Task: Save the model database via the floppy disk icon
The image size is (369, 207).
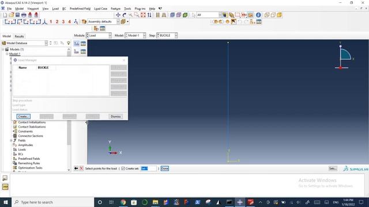Action: [17, 15]
